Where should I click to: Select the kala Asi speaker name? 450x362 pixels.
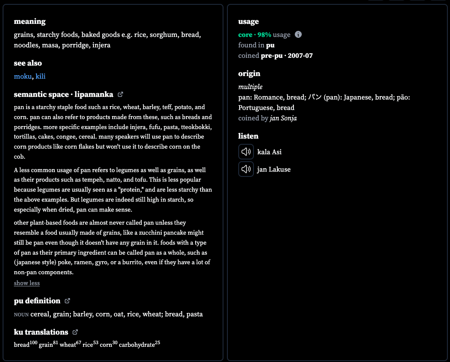269,152
